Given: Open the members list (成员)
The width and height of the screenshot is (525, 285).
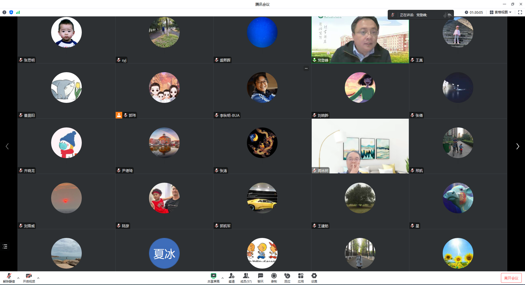Looking at the screenshot, I should click(246, 278).
